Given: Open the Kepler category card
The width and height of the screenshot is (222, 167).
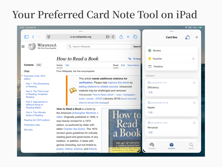Looking at the screenshot, I should tap(172, 108).
